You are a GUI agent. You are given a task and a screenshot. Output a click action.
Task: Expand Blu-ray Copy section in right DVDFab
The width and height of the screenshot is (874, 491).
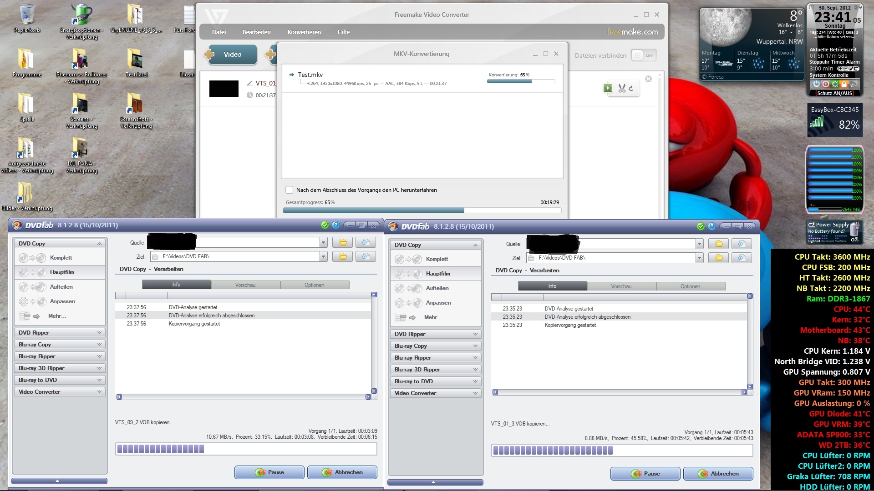click(436, 346)
